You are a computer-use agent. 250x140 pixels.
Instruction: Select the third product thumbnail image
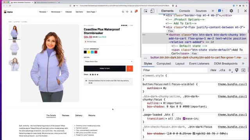(14, 64)
